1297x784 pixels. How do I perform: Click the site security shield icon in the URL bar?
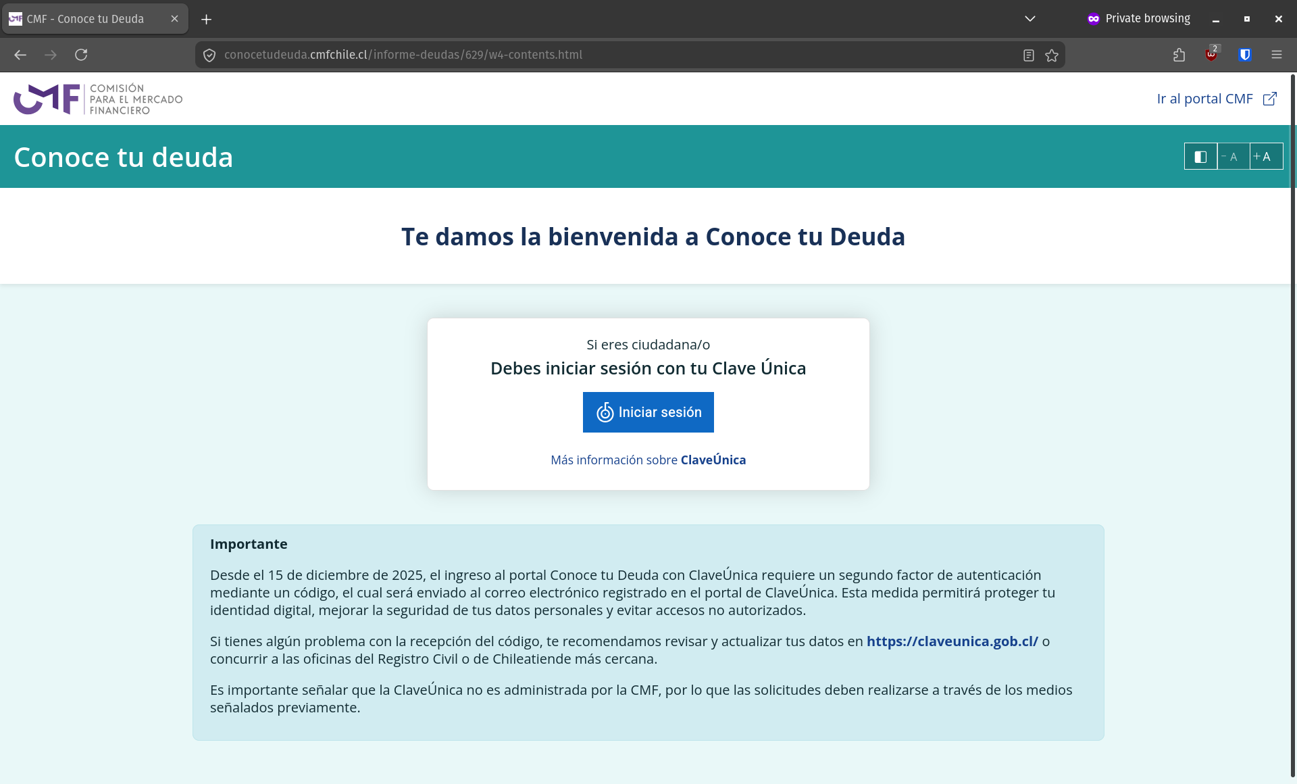point(209,55)
